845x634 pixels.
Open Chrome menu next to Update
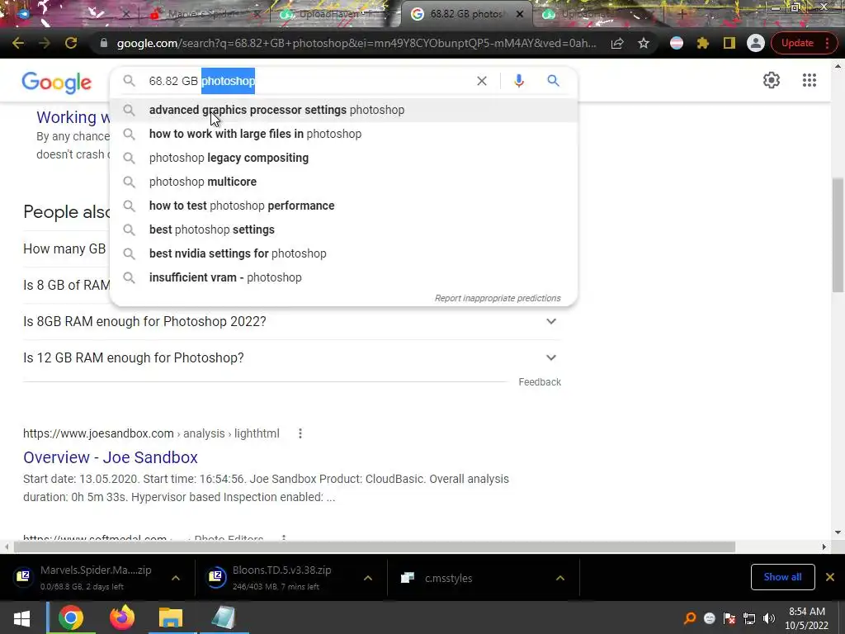point(827,43)
